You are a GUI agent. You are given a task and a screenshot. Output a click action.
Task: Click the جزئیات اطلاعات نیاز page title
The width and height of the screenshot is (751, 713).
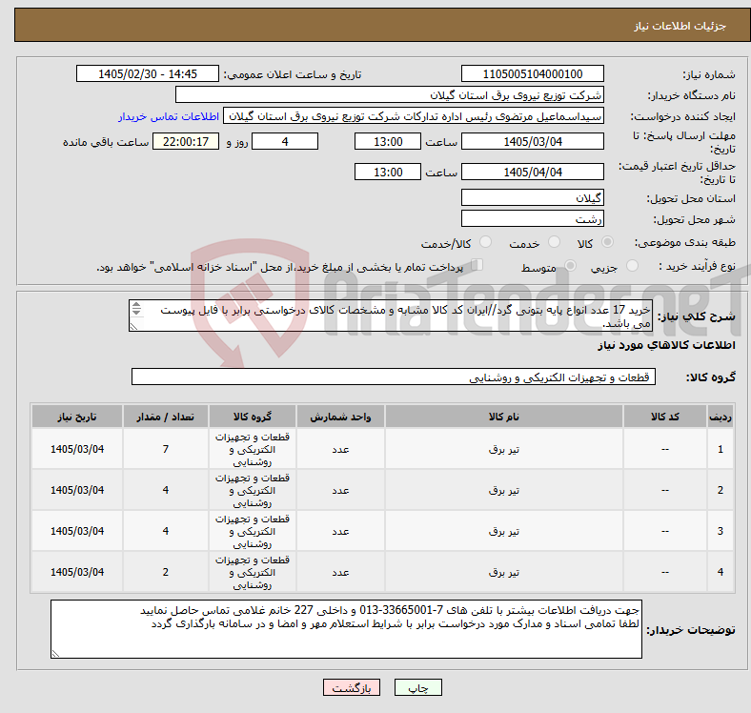(x=680, y=26)
